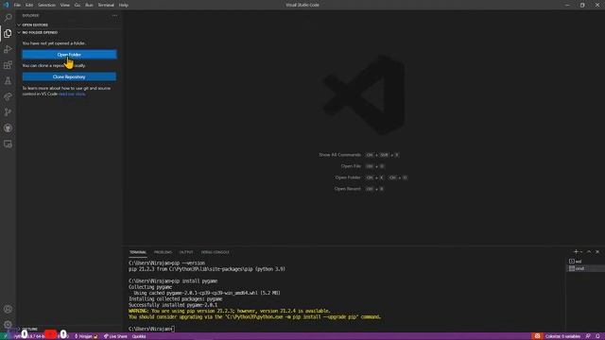The width and height of the screenshot is (605, 340).
Task: Click the Quokka status bar item
Action: pos(139,336)
